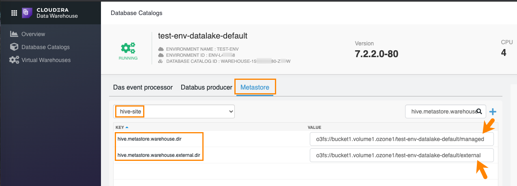Expand the hive-site configuration dropdown

pyautogui.click(x=174, y=111)
